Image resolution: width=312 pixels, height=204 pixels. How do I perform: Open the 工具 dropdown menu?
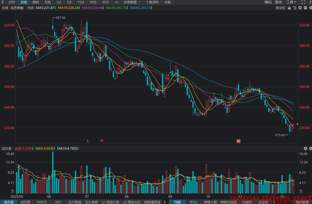click(x=291, y=2)
